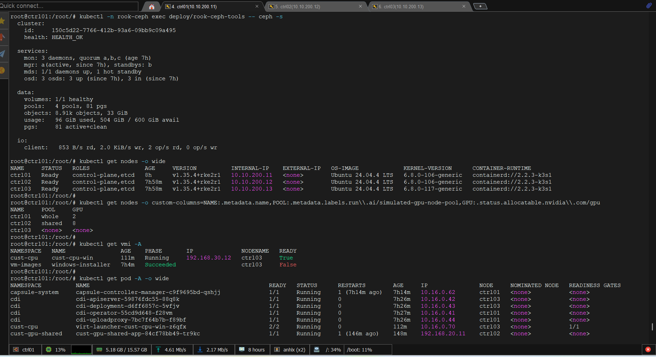656x357 pixels.
Task: Click the virt-launcher-cust-cpu-win-z6qfx pod name
Action: pyautogui.click(x=131, y=327)
